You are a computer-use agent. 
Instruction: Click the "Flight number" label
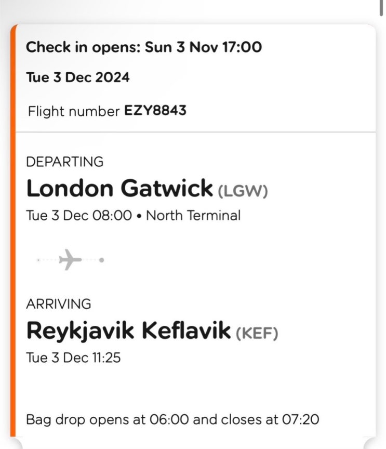[74, 111]
